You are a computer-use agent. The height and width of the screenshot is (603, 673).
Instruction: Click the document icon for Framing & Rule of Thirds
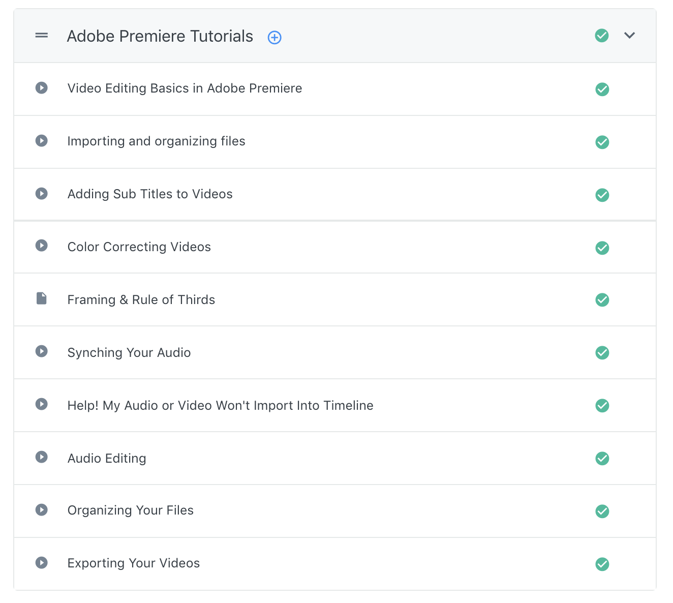pyautogui.click(x=42, y=298)
